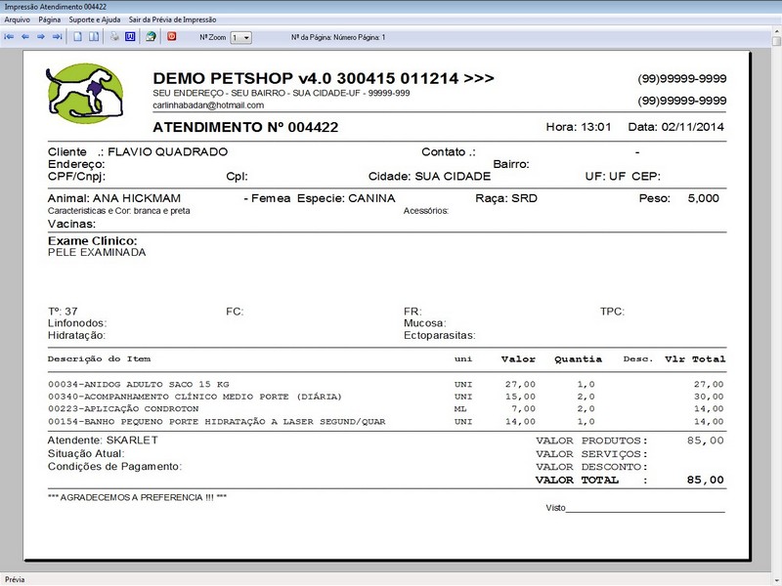Image resolution: width=782 pixels, height=586 pixels.
Task: Send the report by email
Action: click(x=152, y=37)
